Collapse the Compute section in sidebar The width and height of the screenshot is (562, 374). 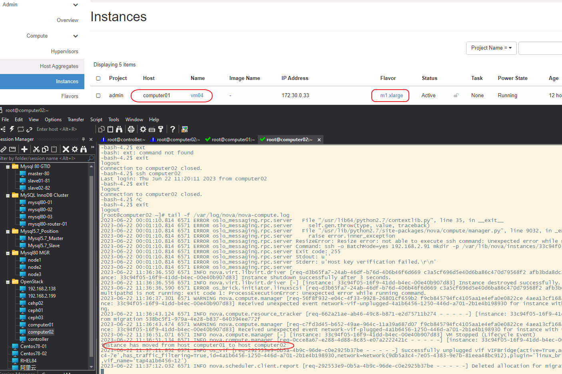pyautogui.click(x=76, y=36)
